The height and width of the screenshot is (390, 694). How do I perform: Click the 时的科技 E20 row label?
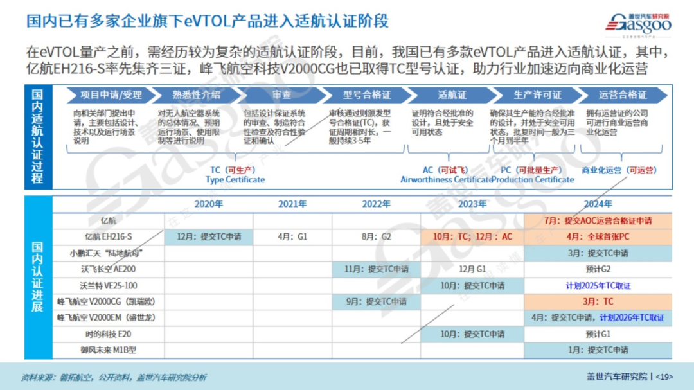[x=109, y=334]
